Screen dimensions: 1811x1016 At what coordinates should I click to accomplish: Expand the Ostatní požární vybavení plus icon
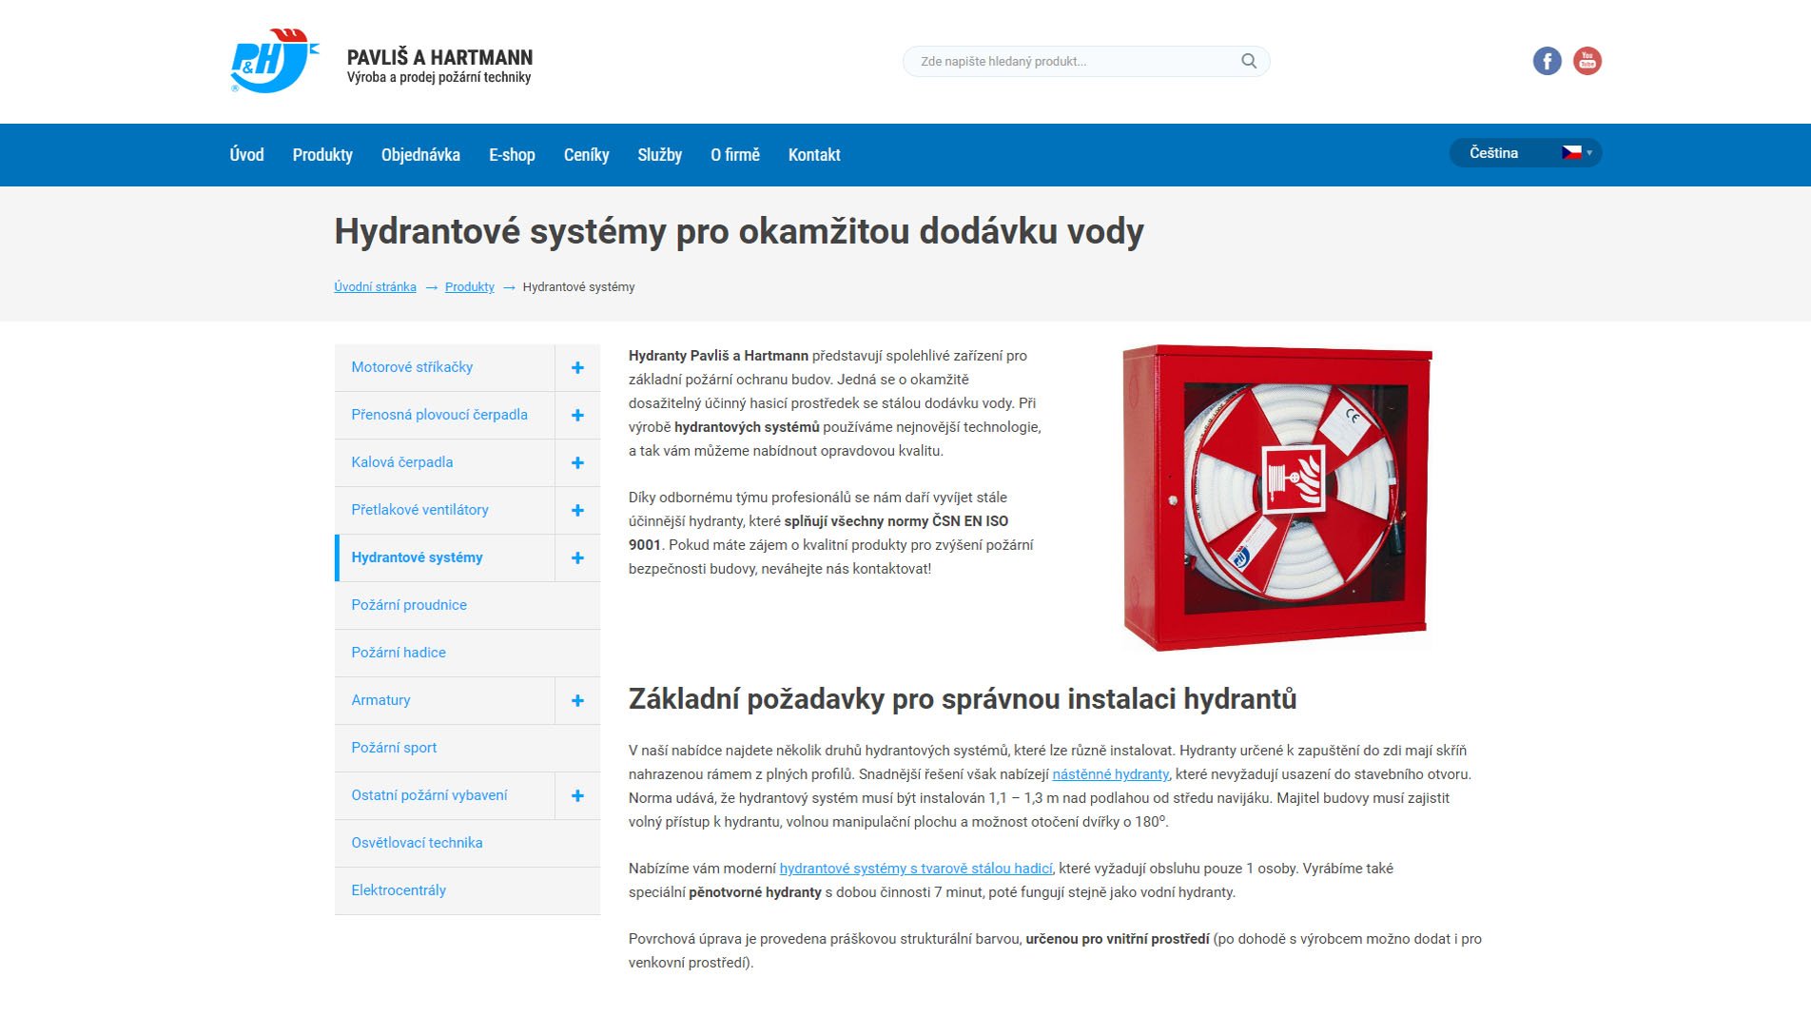click(x=577, y=795)
